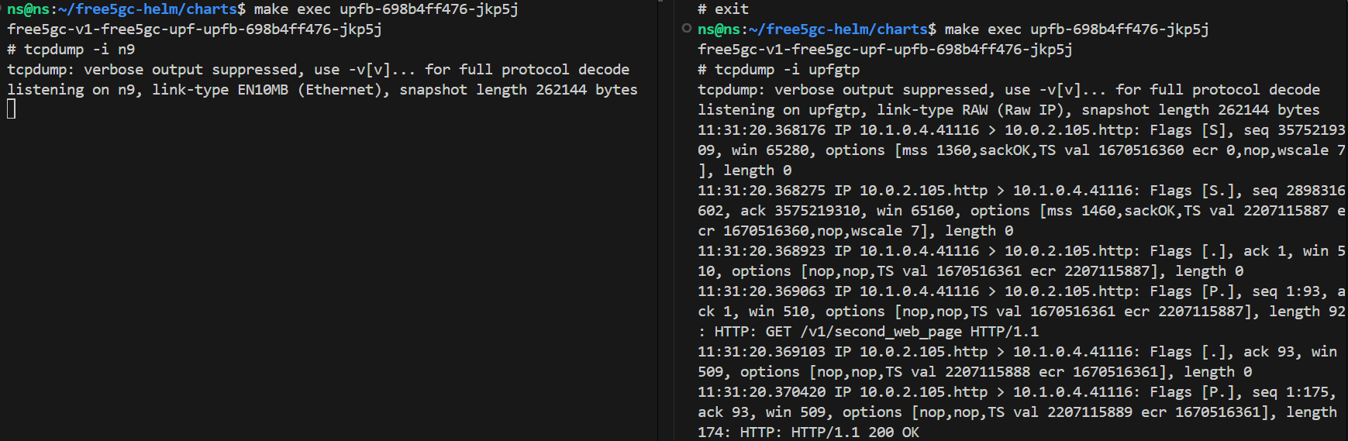Click the '# exit' line in right terminal
The width and height of the screenshot is (1348, 441).
(x=722, y=9)
